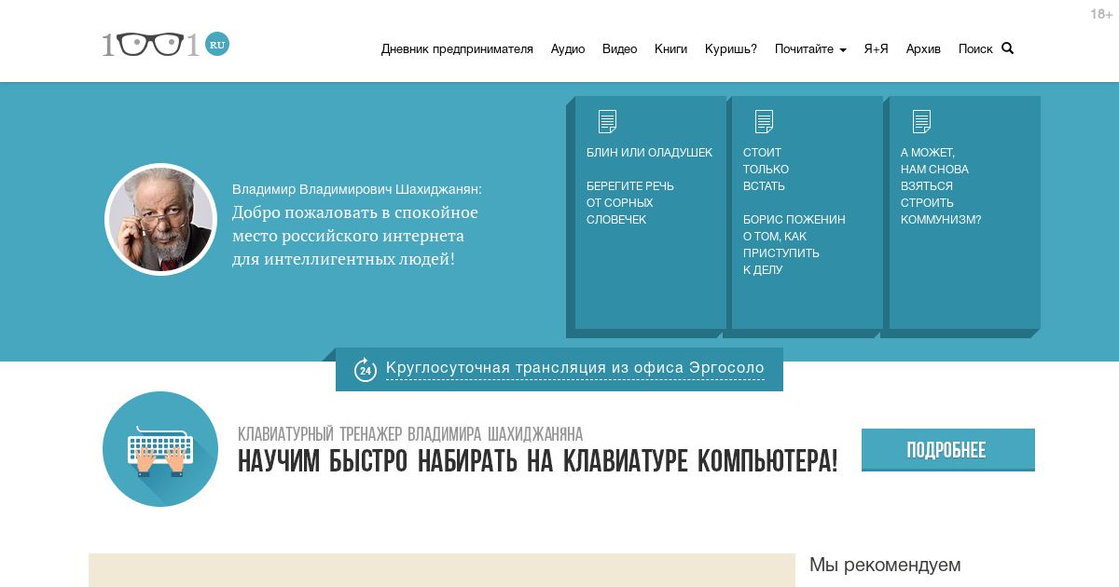Open the "Я+Я" menu item
The width and height of the screenshot is (1119, 587).
click(x=877, y=49)
